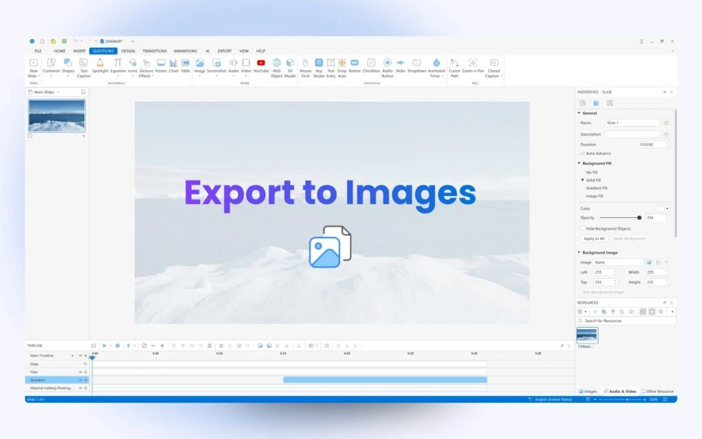
Task: Toggle visibility of Massive iceberg timeline row
Action: [x=81, y=388]
